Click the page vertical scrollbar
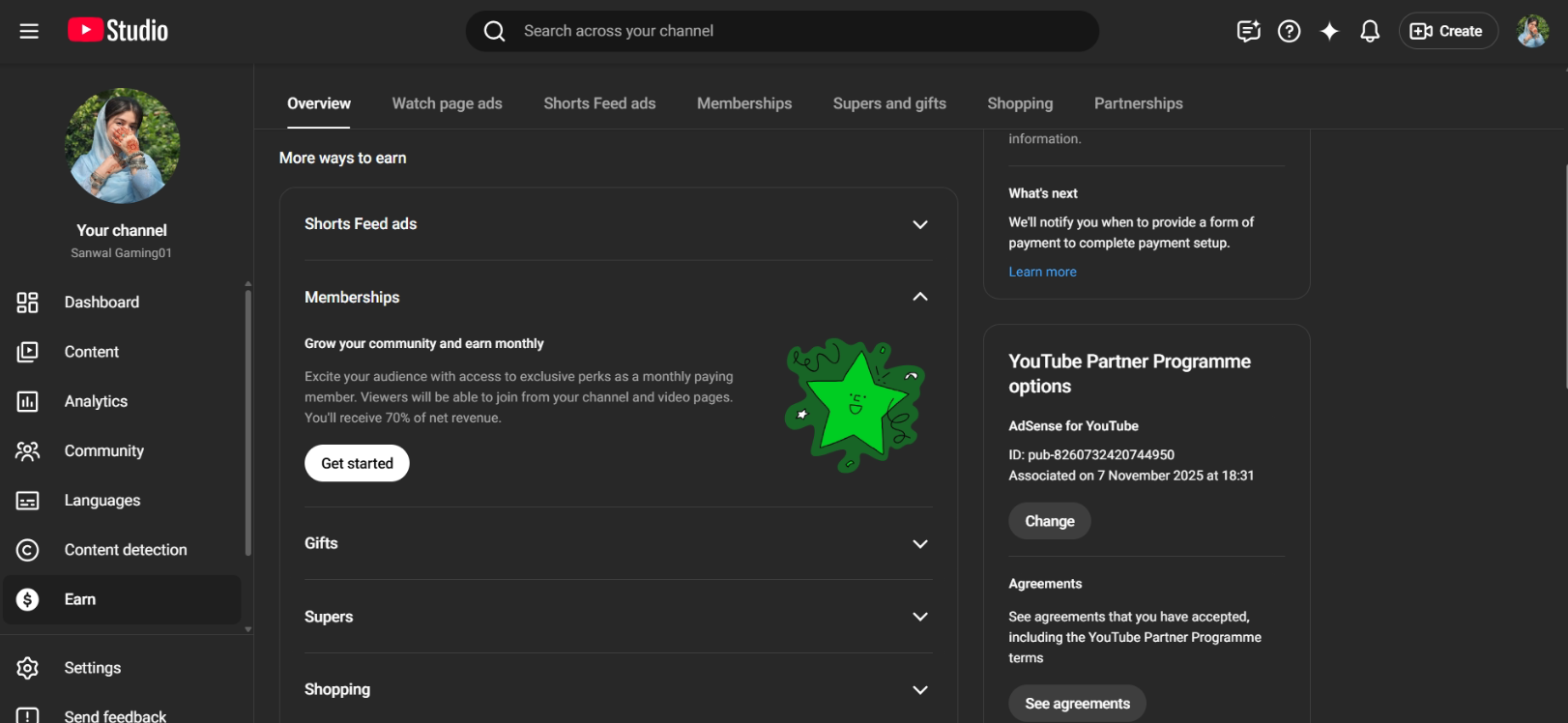 [1564, 275]
